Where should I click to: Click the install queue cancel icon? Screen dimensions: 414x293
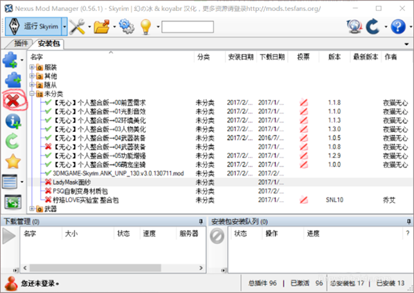click(217, 236)
